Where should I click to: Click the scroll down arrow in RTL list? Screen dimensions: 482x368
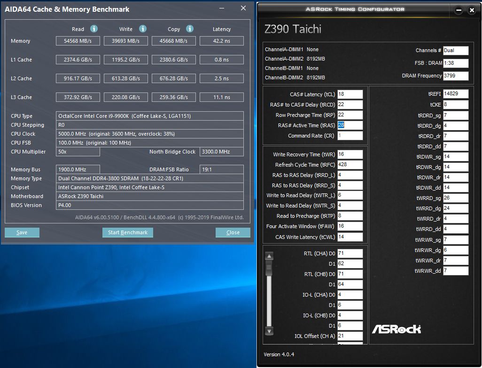coord(269,331)
